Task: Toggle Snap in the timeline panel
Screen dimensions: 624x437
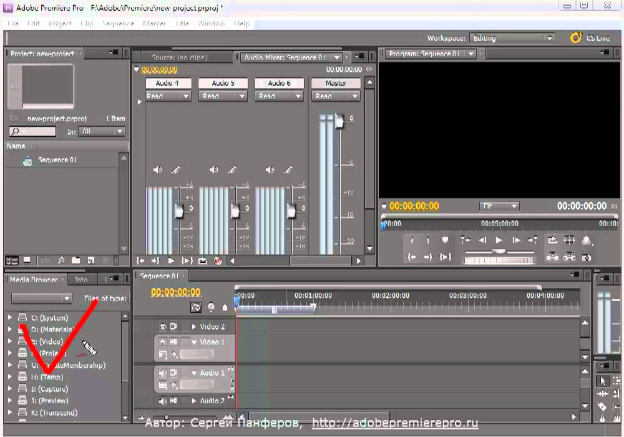Action: pyautogui.click(x=196, y=307)
